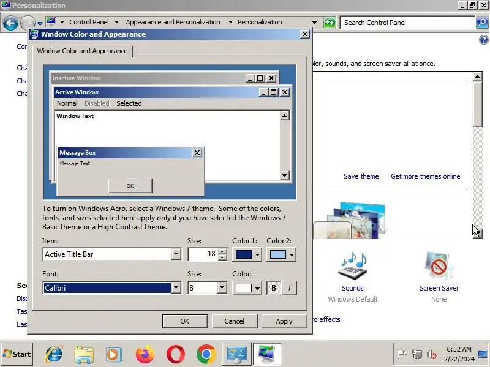The image size is (490, 367).
Task: Click the network tray icon
Action: (x=417, y=354)
